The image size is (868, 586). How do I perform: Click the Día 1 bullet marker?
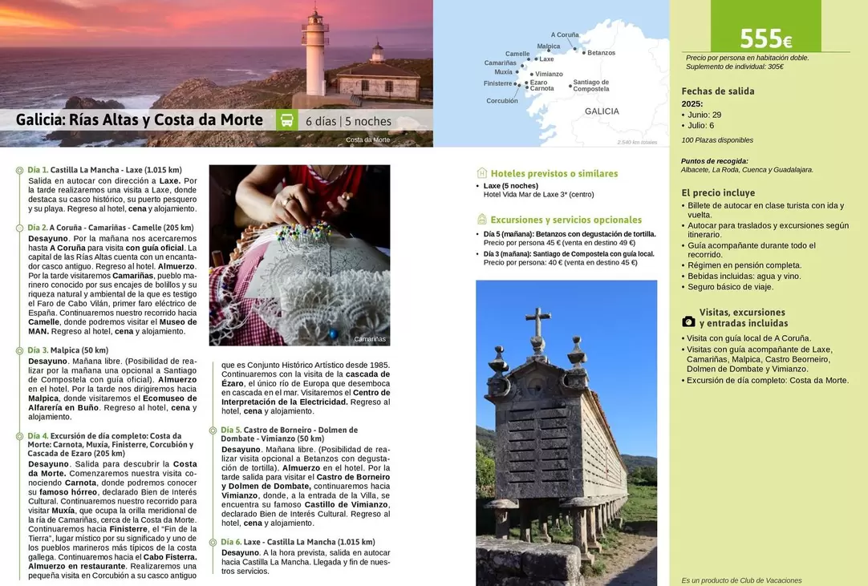coord(19,171)
